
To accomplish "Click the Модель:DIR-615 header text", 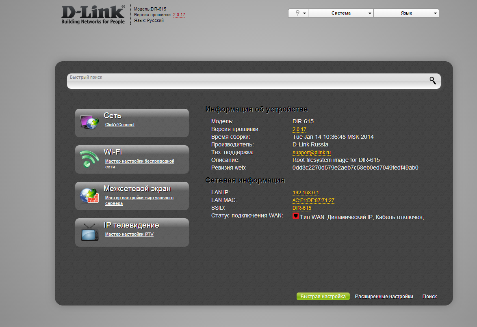I will (x=150, y=9).
